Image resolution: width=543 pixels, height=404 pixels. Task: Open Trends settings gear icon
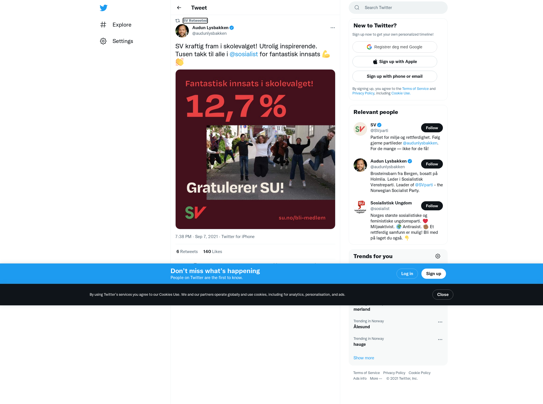coord(438,256)
